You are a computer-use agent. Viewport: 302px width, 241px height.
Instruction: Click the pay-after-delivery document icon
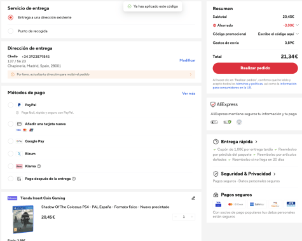(19, 179)
